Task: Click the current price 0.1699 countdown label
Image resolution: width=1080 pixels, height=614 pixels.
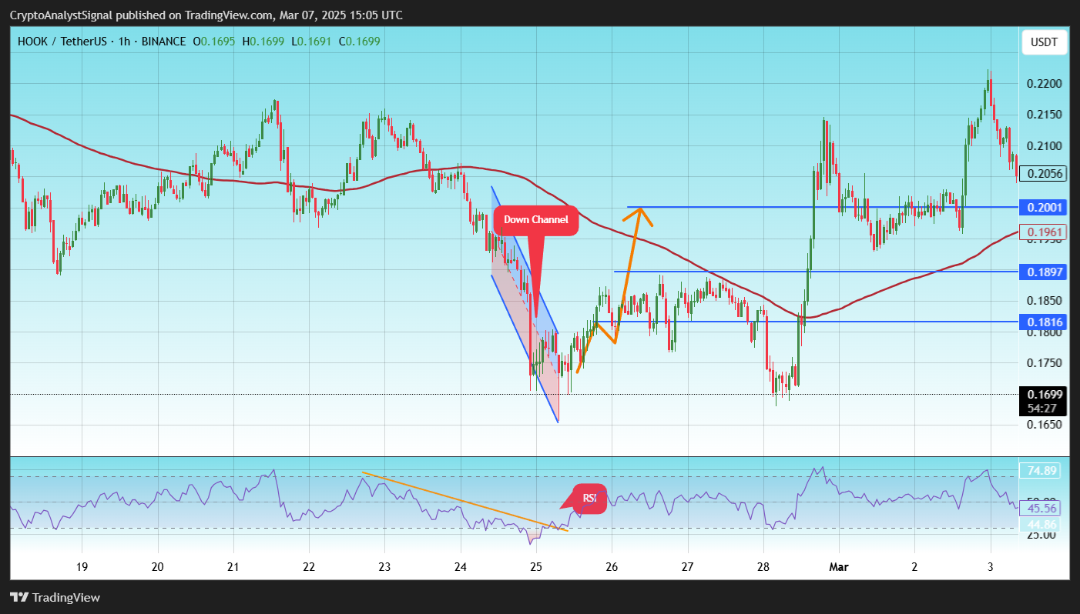Action: pyautogui.click(x=1044, y=401)
